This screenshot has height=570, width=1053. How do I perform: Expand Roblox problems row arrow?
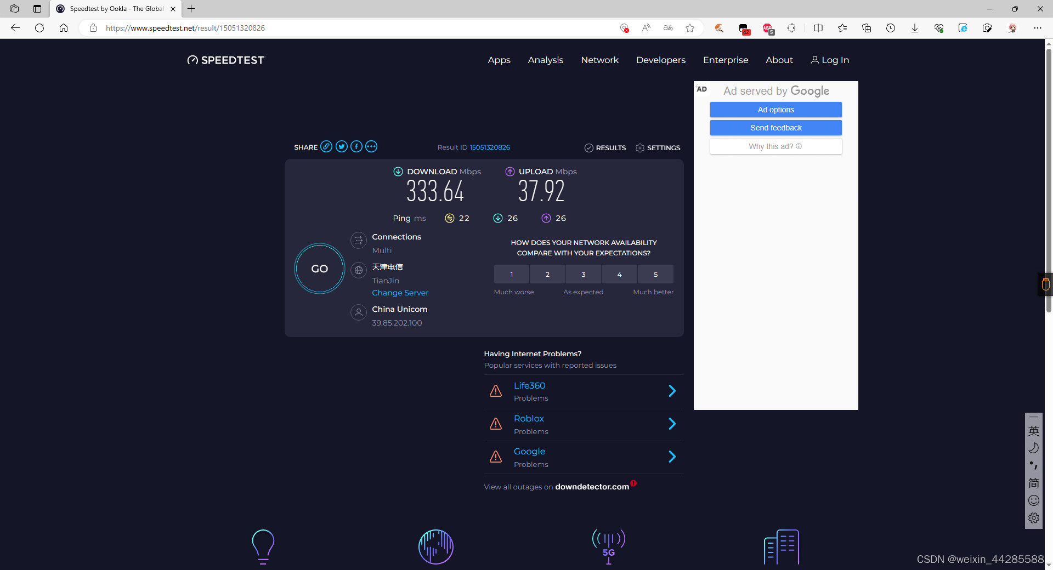672,424
